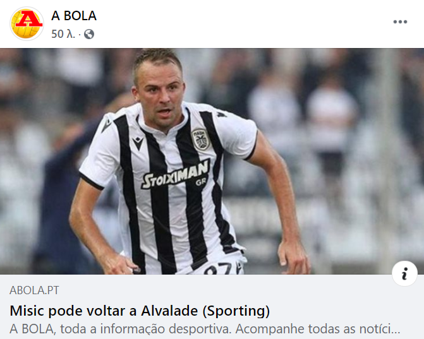Screen dimensions: 424x339
Task: Click the round info 'i' button on the image
Action: (x=404, y=273)
